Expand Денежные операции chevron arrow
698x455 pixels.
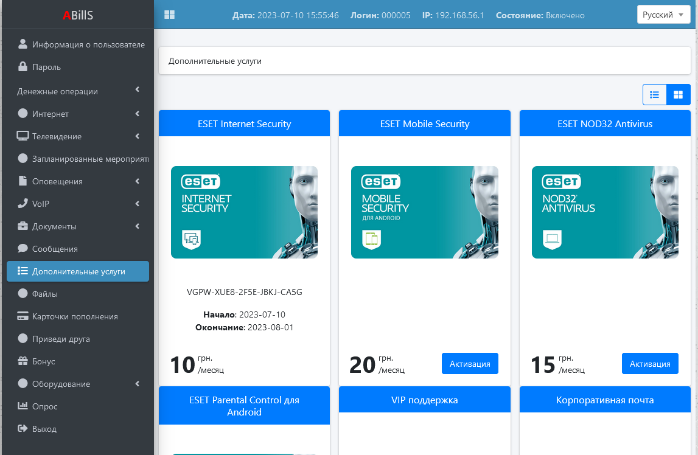click(x=138, y=90)
